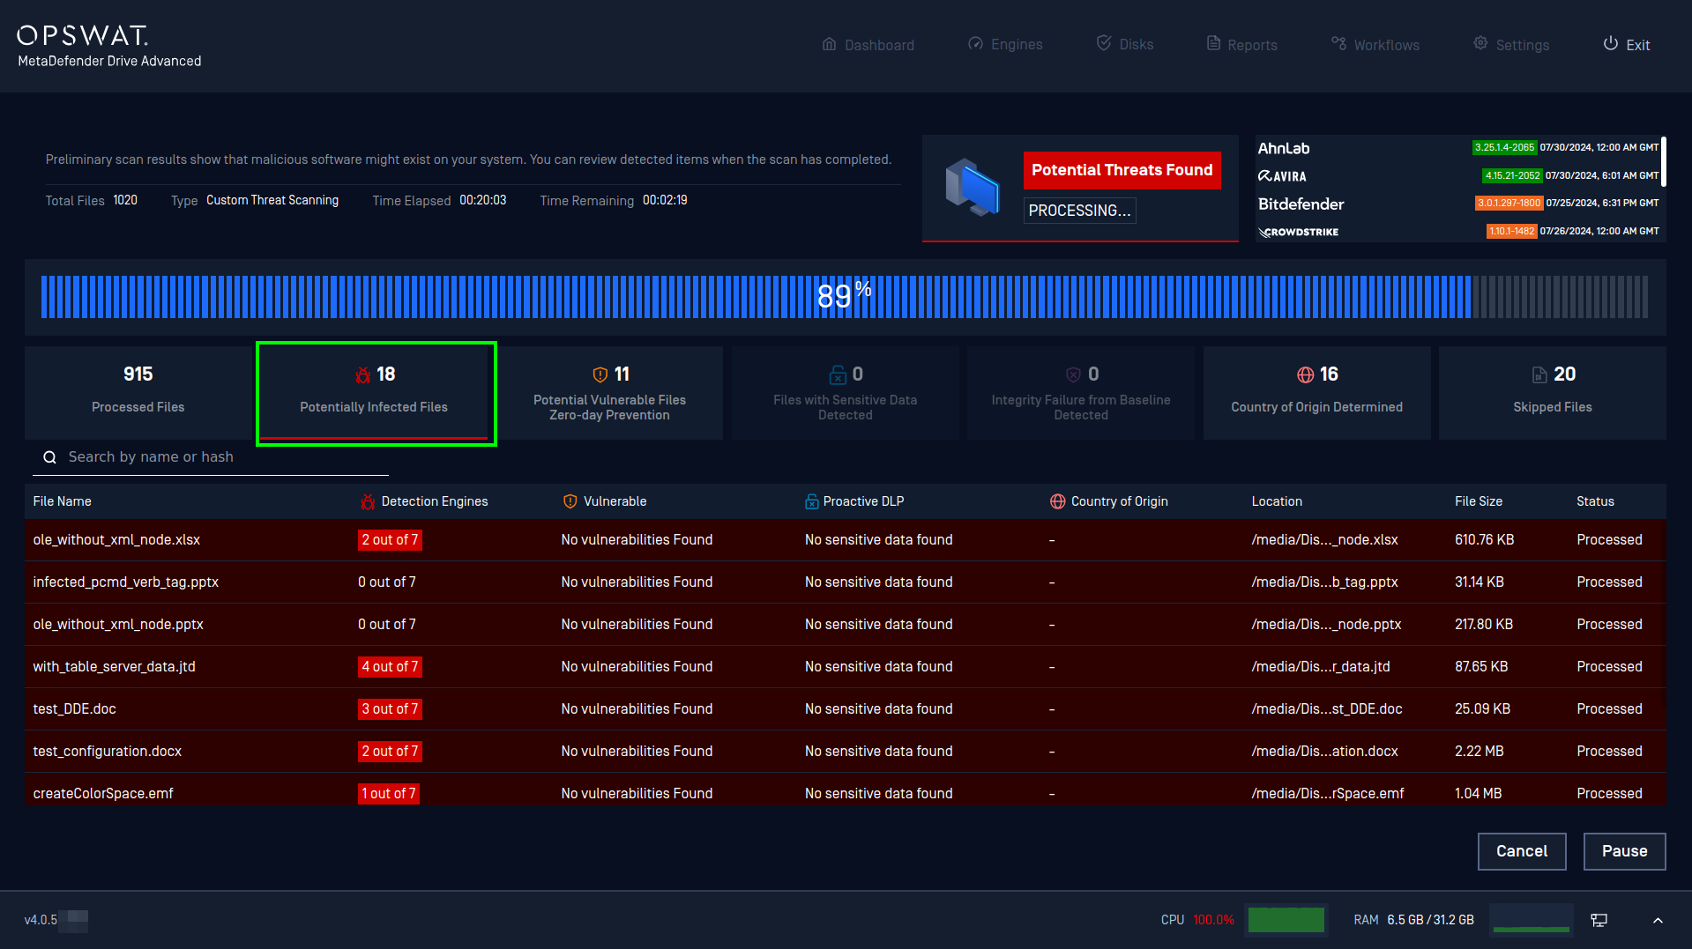This screenshot has height=949, width=1692.
Task: Click the Bitdefender engine entry
Action: [x=1458, y=204]
